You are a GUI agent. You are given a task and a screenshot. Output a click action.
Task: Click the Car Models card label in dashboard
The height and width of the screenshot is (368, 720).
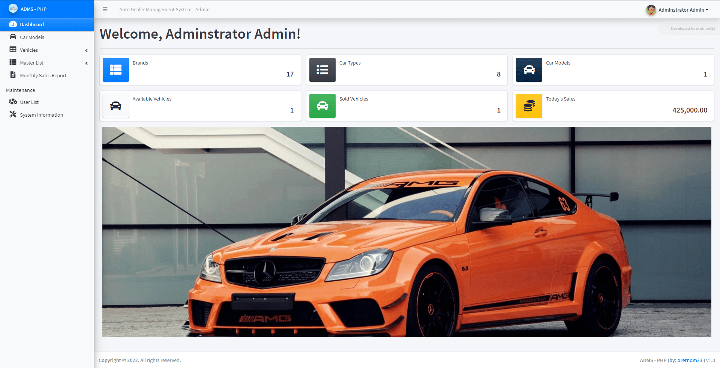pos(558,63)
